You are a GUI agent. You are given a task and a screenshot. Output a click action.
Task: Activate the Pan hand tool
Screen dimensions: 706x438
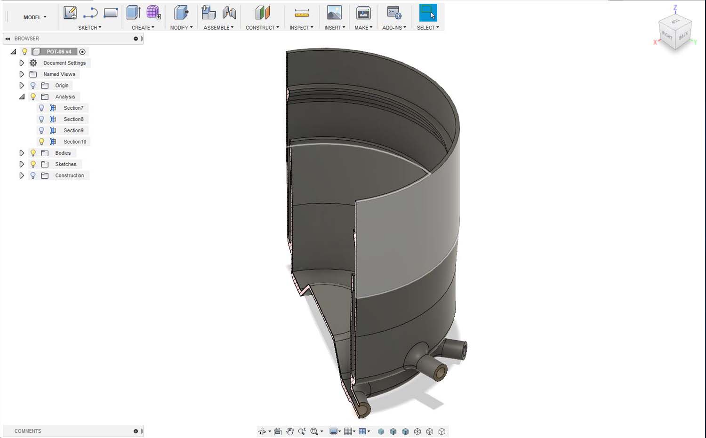point(290,431)
